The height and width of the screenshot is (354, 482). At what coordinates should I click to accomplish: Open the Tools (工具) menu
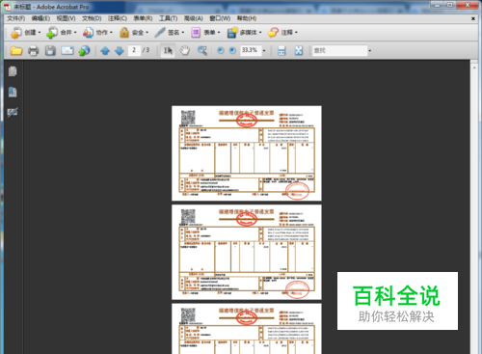168,18
